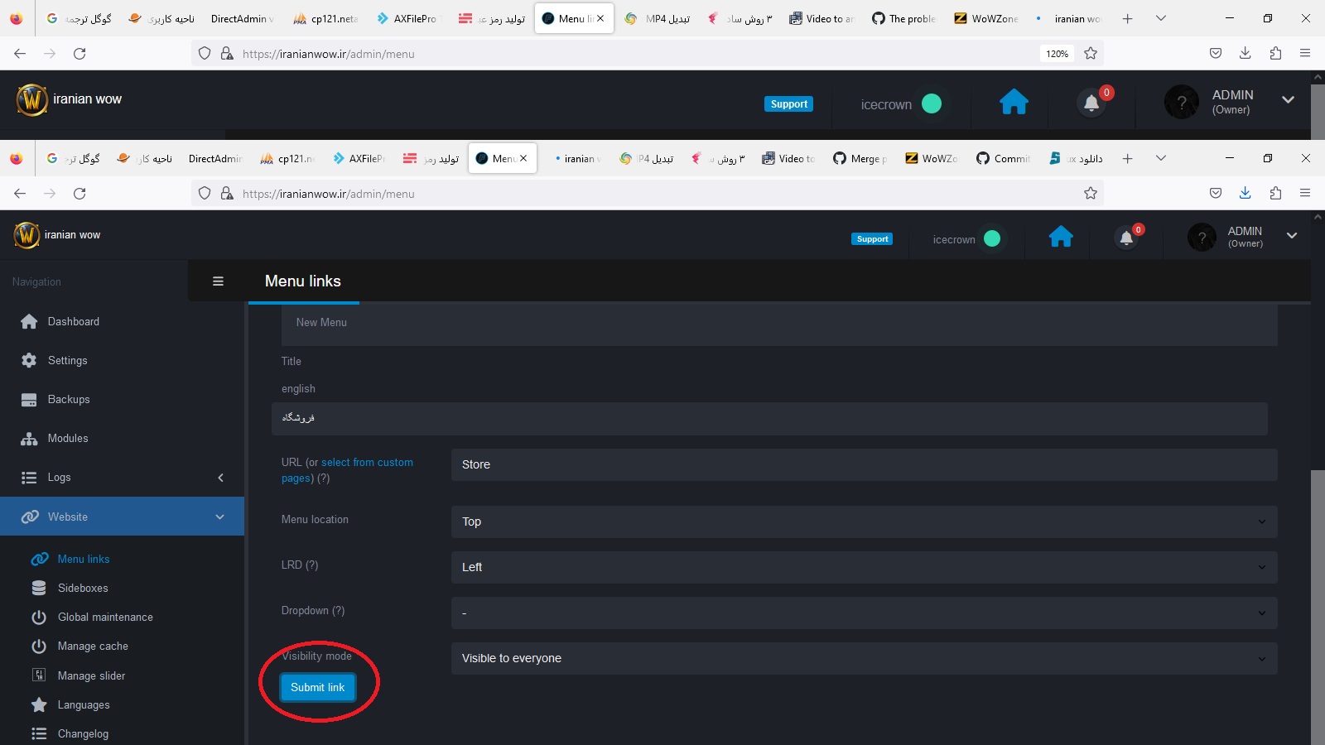Open Settings in the sidebar

pyautogui.click(x=67, y=360)
